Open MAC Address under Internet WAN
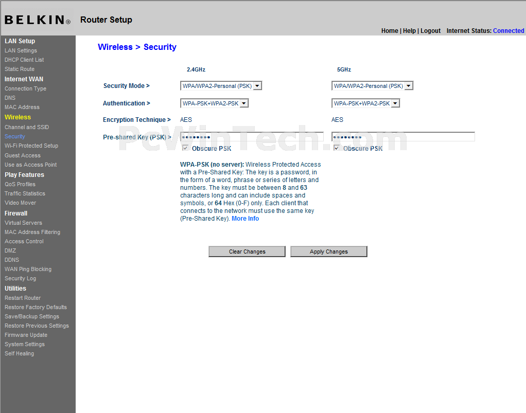 [x=22, y=107]
